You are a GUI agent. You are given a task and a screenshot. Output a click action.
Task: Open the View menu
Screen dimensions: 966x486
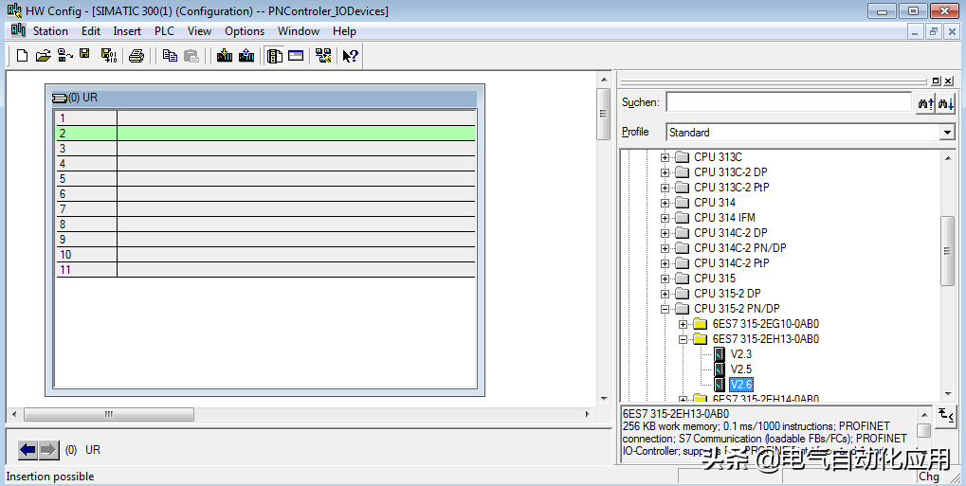pos(200,31)
